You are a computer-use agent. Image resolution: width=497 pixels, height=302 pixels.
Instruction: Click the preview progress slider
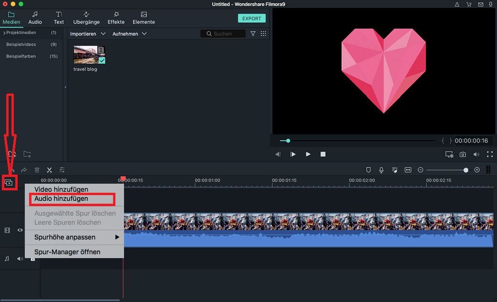[x=357, y=141]
